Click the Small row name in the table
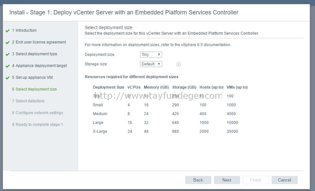 click(98, 105)
